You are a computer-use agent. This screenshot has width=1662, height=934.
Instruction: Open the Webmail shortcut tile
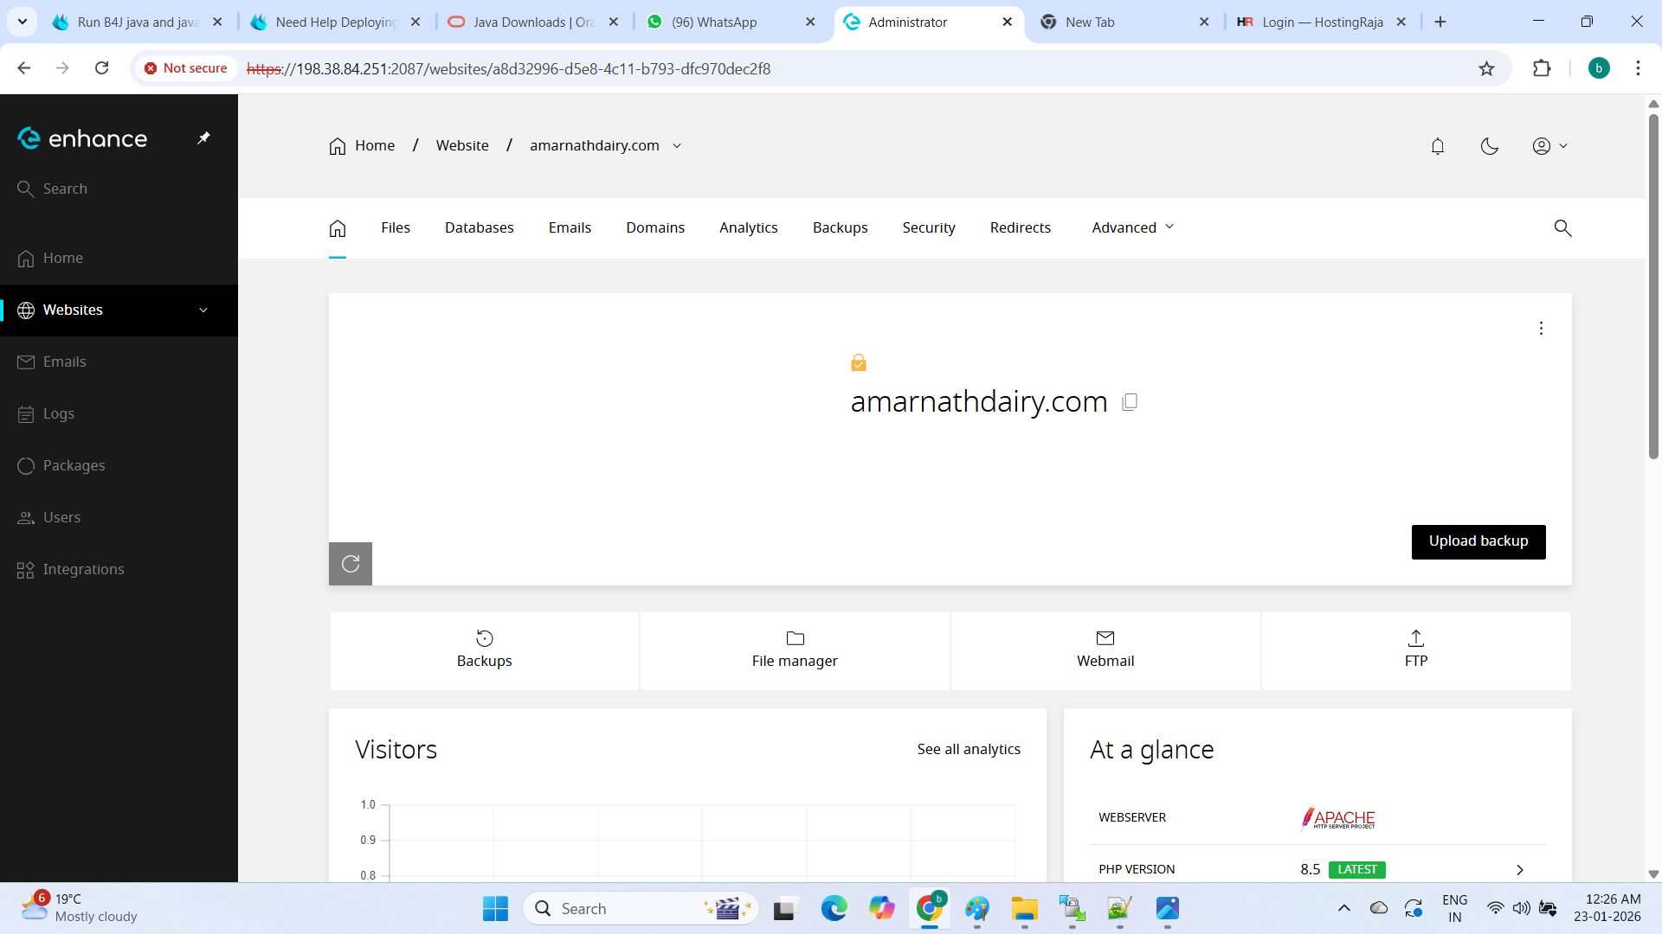click(1105, 649)
